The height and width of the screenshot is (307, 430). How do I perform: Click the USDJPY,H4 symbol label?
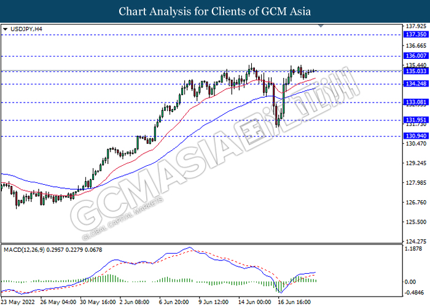(26, 29)
